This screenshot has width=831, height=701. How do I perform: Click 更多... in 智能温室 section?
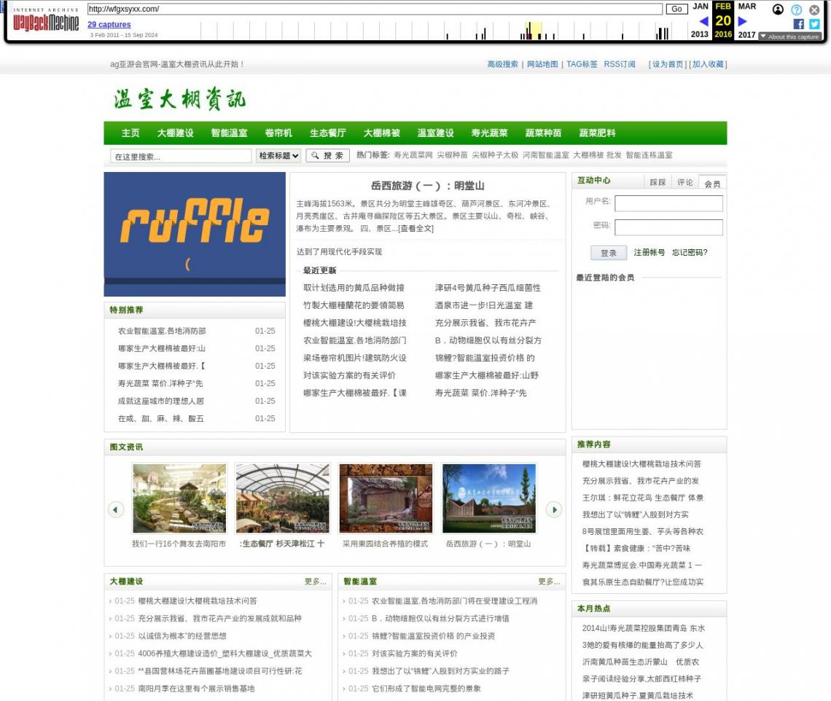[x=549, y=581]
